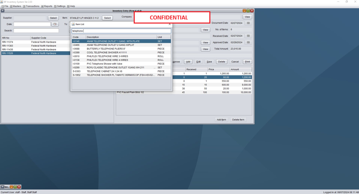Screen dimensions: 359x194
Task: Click the RR No column header
Action: 16,38
